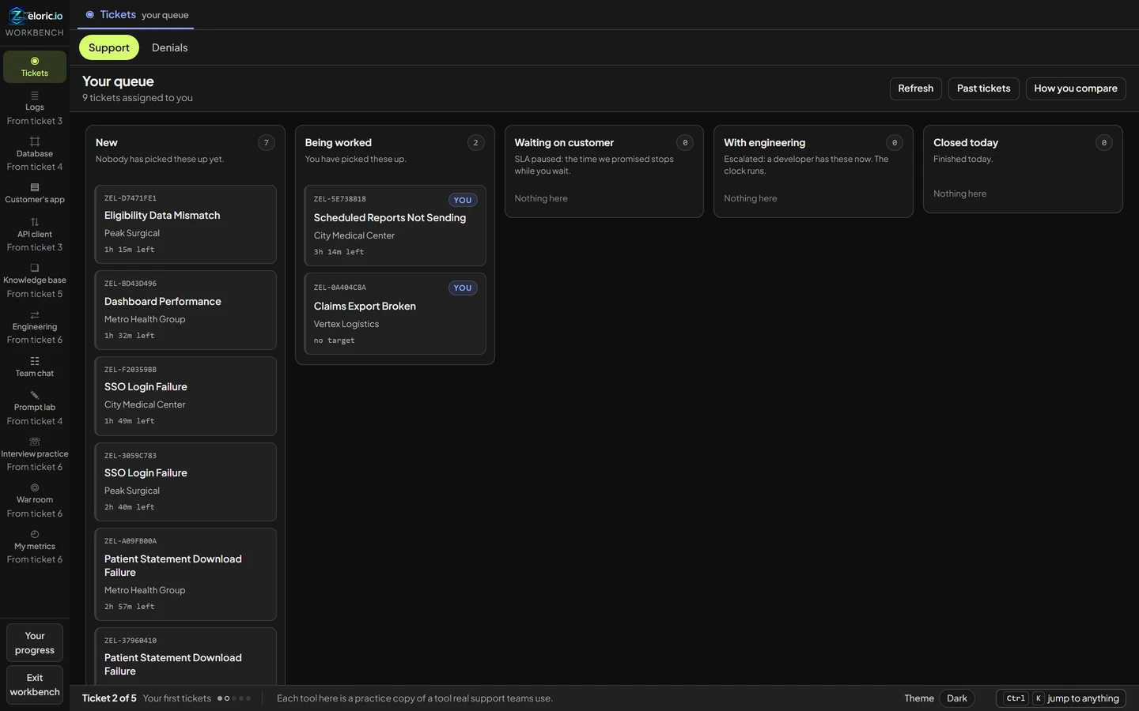Open the Claims Export Broken ticket
This screenshot has height=711, width=1139.
(x=395, y=314)
